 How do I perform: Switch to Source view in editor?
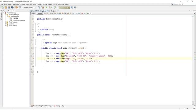(x=33, y=13)
